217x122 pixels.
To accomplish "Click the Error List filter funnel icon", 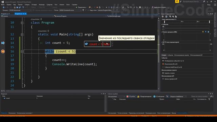I will 209,99.
